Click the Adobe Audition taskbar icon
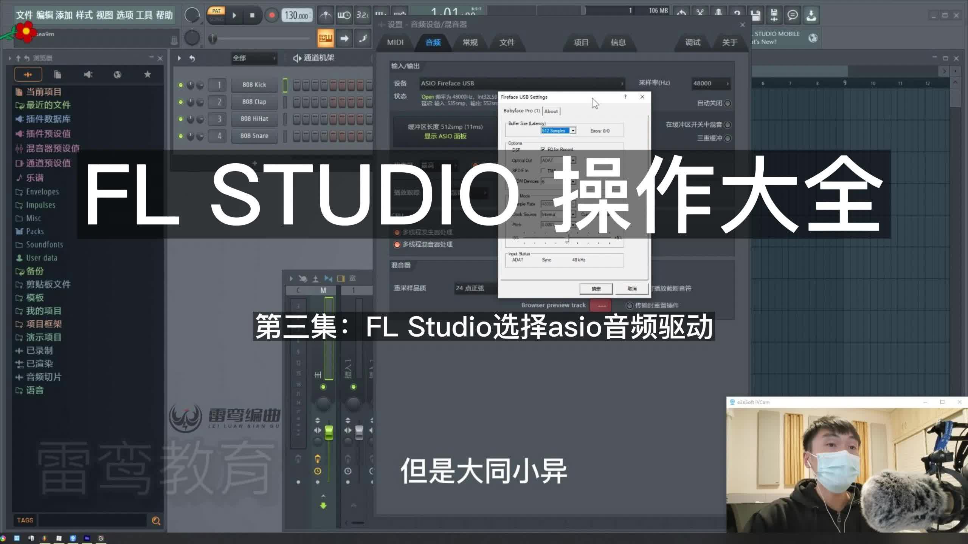Image resolution: width=968 pixels, height=544 pixels. (x=87, y=538)
